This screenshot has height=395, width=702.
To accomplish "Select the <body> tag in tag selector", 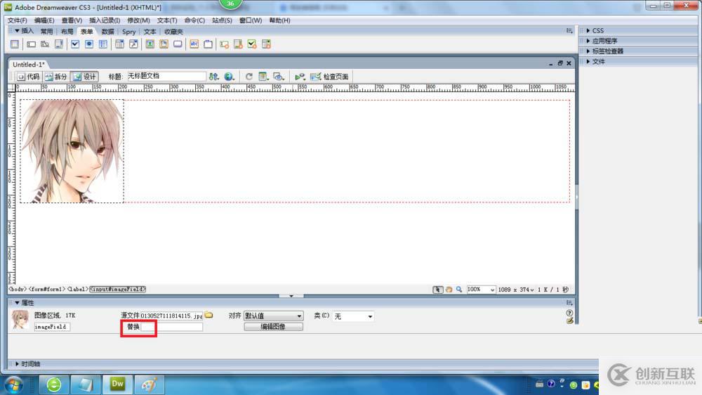I will pos(17,289).
